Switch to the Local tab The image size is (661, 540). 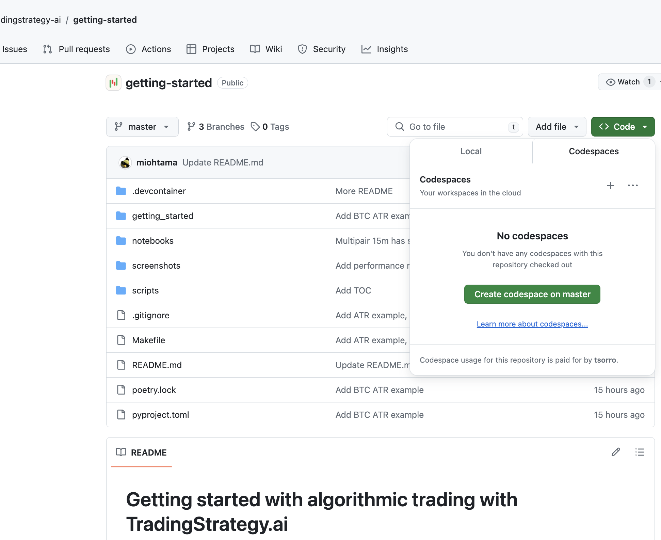pos(471,151)
